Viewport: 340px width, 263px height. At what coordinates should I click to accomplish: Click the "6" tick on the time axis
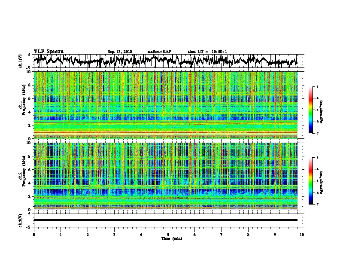(x=195, y=235)
